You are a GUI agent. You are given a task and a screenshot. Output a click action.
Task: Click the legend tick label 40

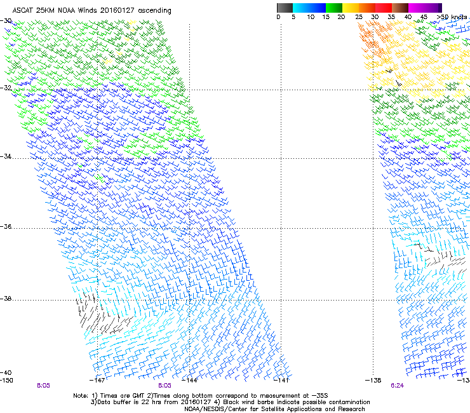pyautogui.click(x=408, y=17)
